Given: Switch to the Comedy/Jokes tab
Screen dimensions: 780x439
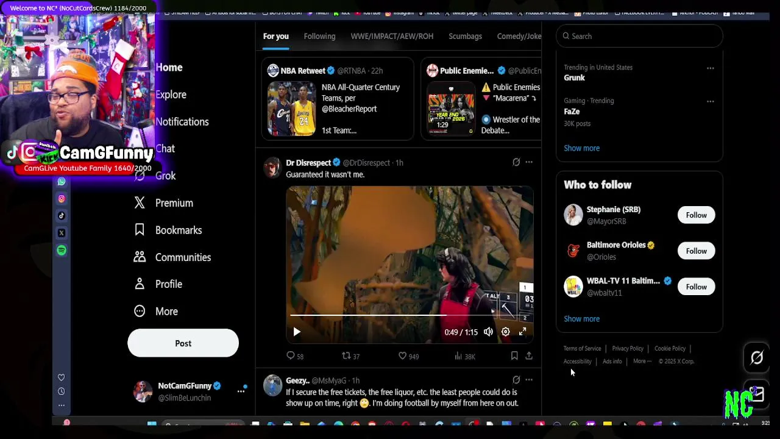Looking at the screenshot, I should coord(519,37).
